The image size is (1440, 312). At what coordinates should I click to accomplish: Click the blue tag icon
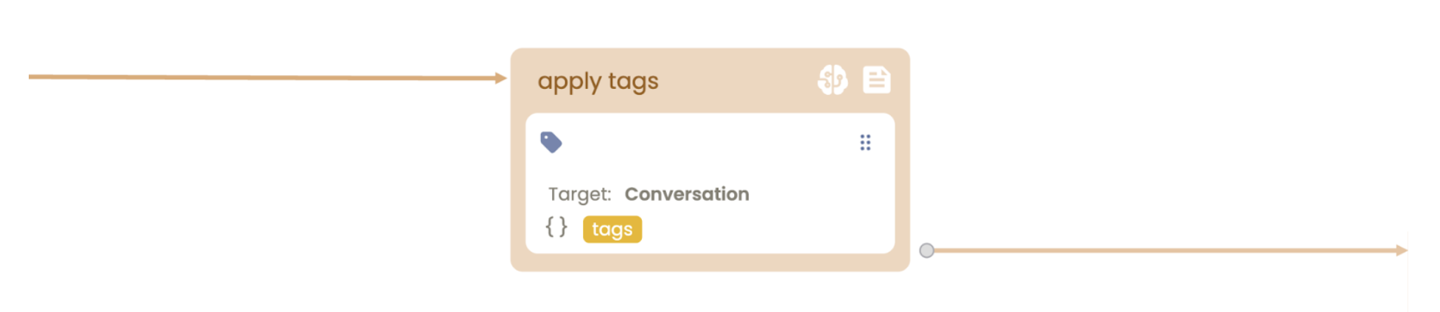(551, 142)
